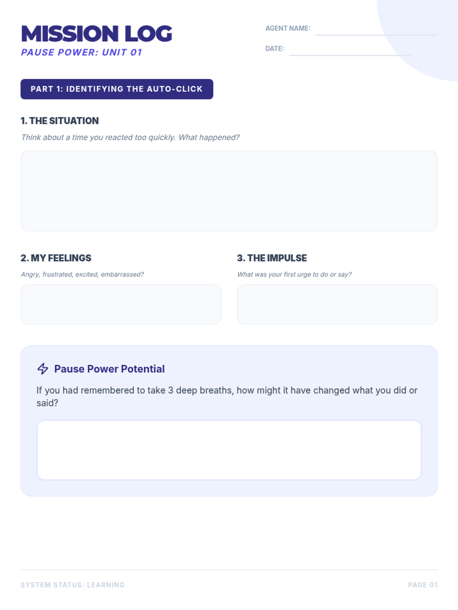This screenshot has width=458, height=610.
Task: Select the Pause Power: Unit 01 subtitle
Action: click(81, 52)
